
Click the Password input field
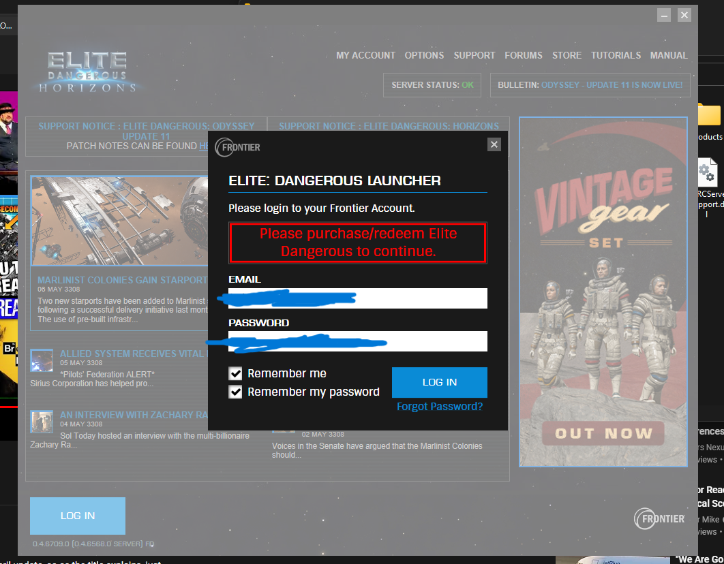(358, 341)
